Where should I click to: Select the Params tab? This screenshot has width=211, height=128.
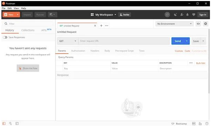(62, 51)
